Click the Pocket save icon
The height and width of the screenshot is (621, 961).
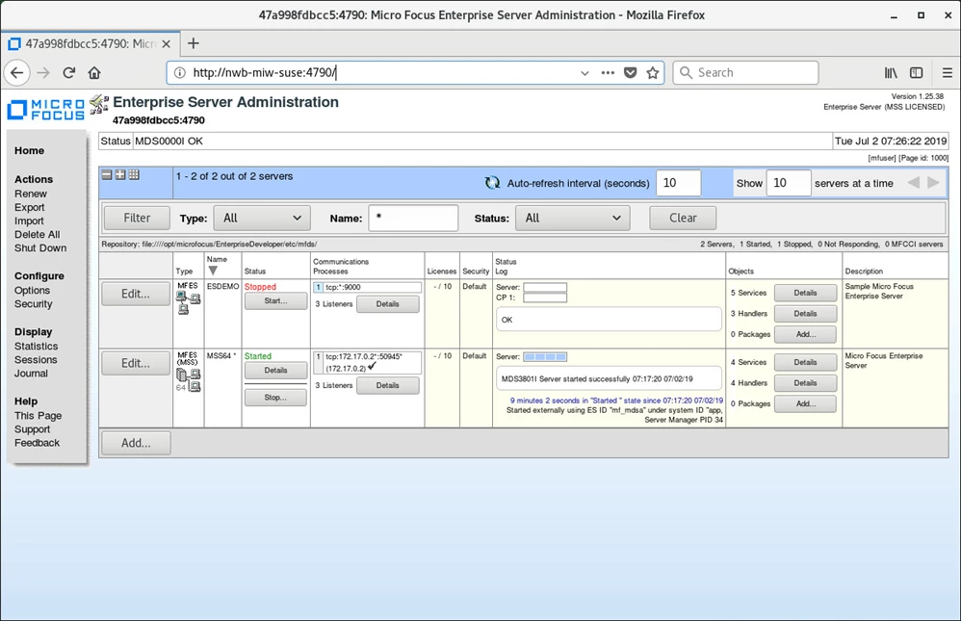coord(630,73)
